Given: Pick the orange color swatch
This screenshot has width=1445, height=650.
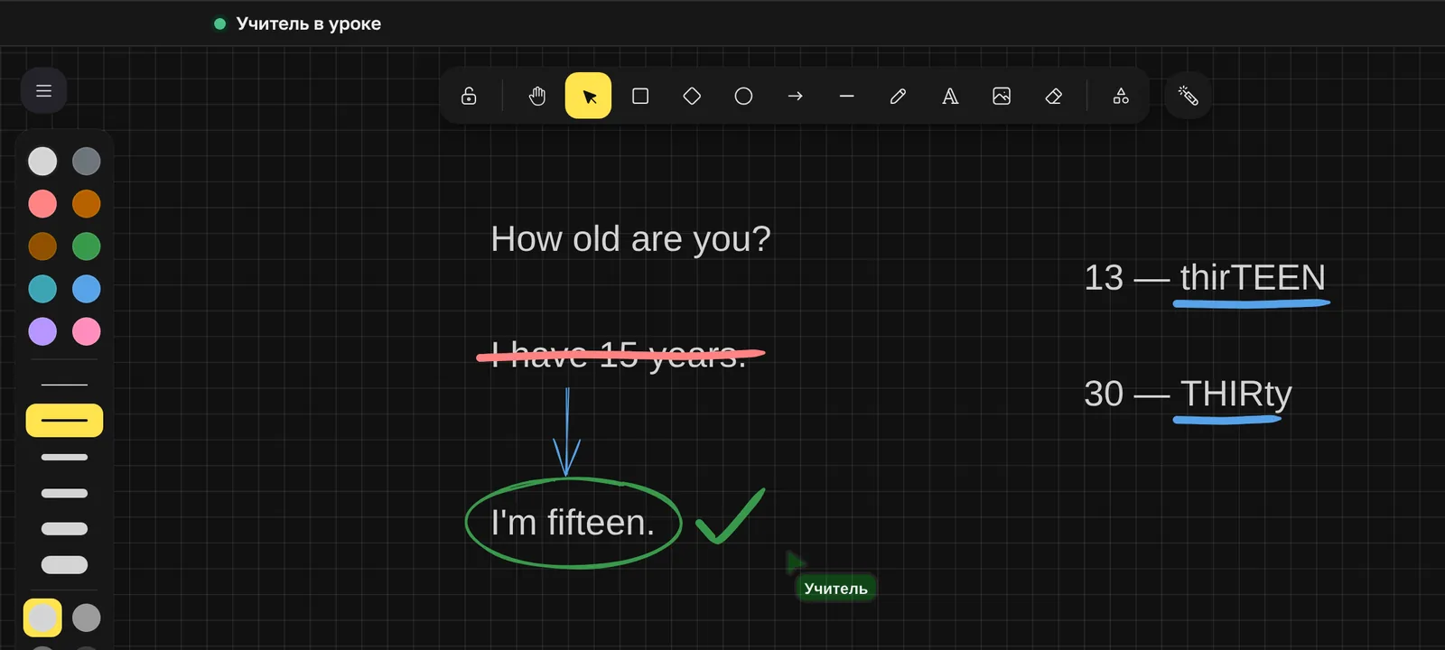Looking at the screenshot, I should pos(87,204).
